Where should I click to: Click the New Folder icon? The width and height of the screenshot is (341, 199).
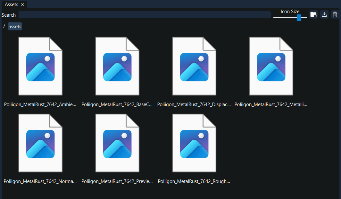[x=313, y=14]
